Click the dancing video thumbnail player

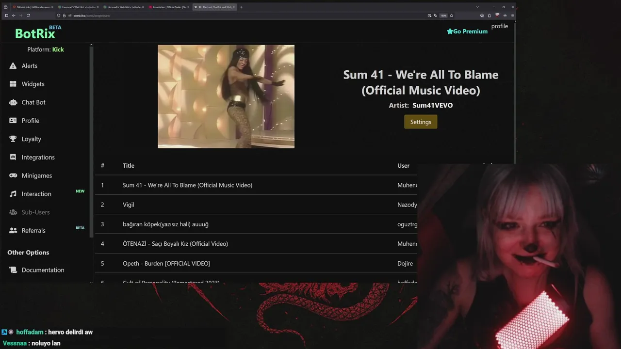click(226, 96)
